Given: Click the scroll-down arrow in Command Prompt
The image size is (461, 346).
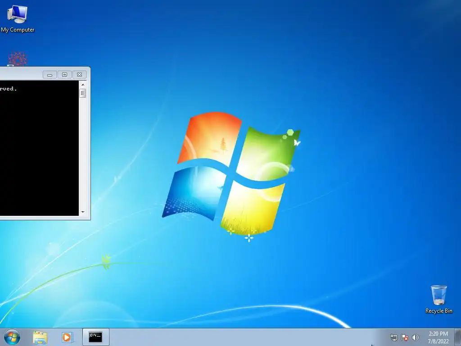Looking at the screenshot, I should (x=83, y=212).
